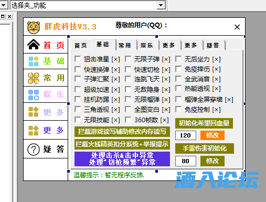Tick the 无敌隐身 checkbox
Image resolution: width=266 pixels, height=202 pixels.
(x=128, y=89)
